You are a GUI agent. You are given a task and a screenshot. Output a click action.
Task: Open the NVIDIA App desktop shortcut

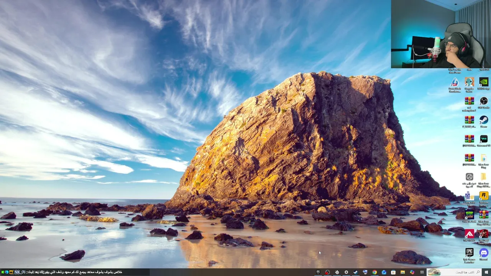[484, 84]
